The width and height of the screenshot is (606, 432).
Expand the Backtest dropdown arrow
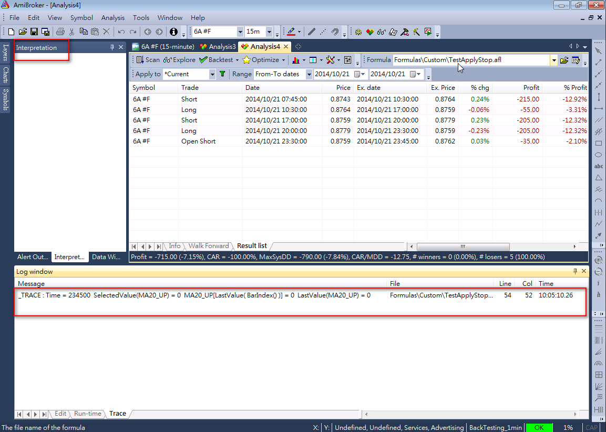237,60
